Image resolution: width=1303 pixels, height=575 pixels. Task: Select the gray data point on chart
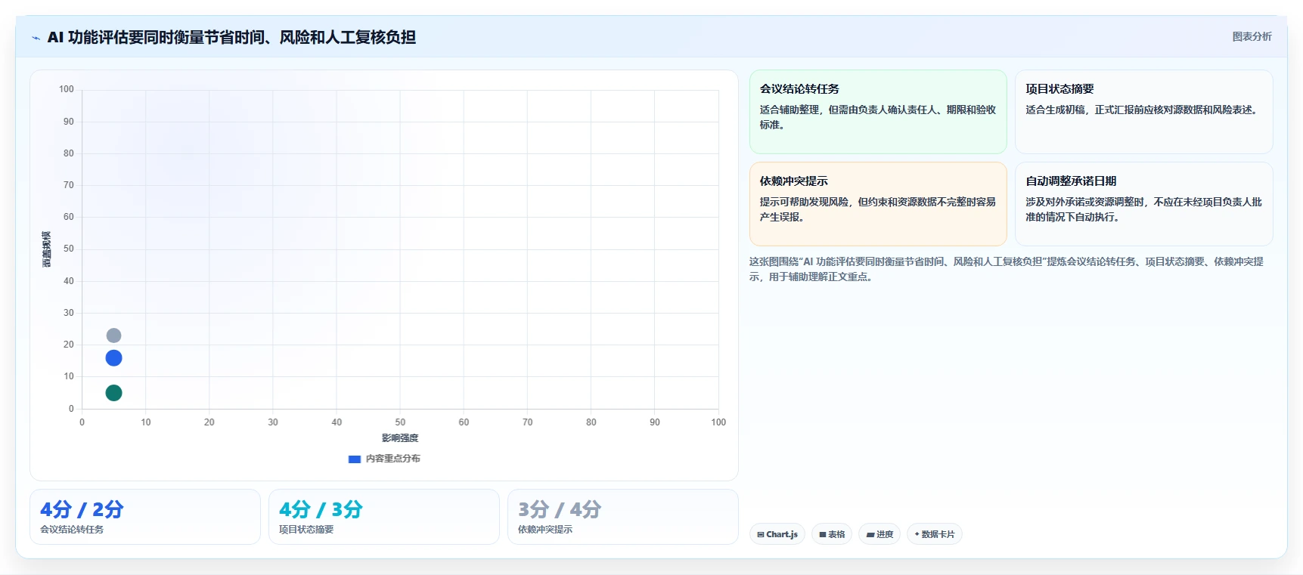[x=113, y=335]
